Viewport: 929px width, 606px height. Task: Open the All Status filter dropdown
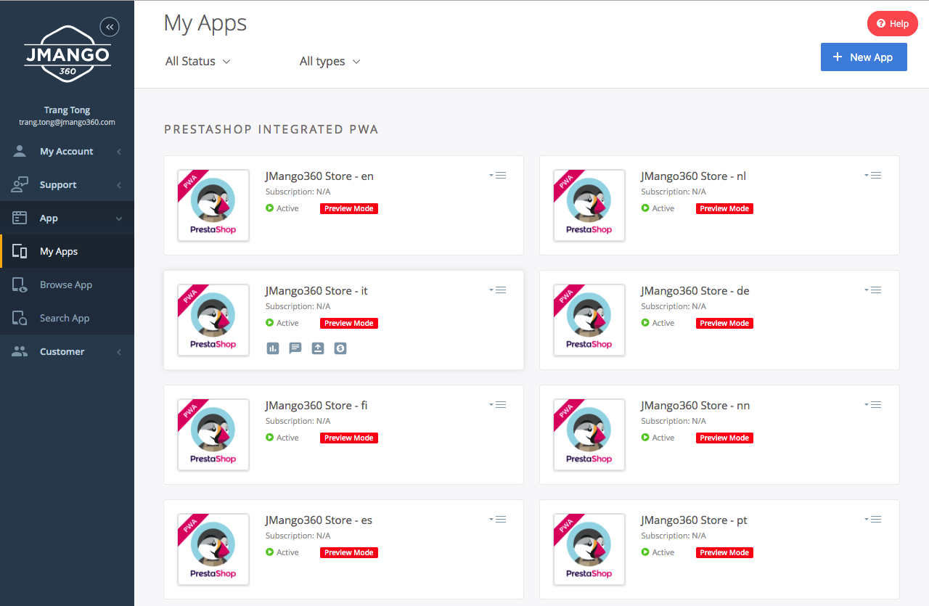[197, 62]
